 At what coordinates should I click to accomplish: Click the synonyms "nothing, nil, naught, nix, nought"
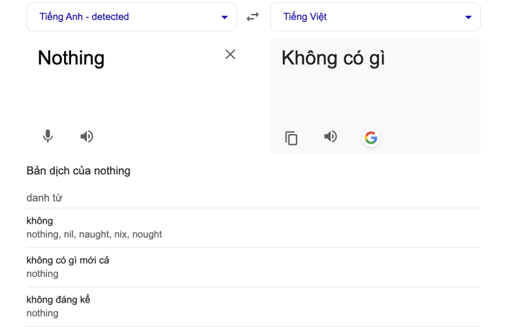point(94,234)
